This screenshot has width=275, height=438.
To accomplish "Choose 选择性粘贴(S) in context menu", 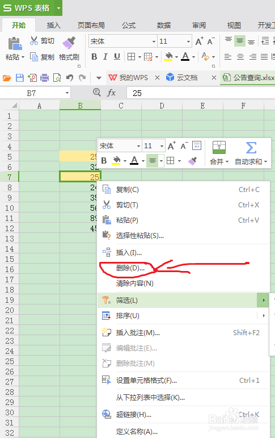I will [x=184, y=236].
